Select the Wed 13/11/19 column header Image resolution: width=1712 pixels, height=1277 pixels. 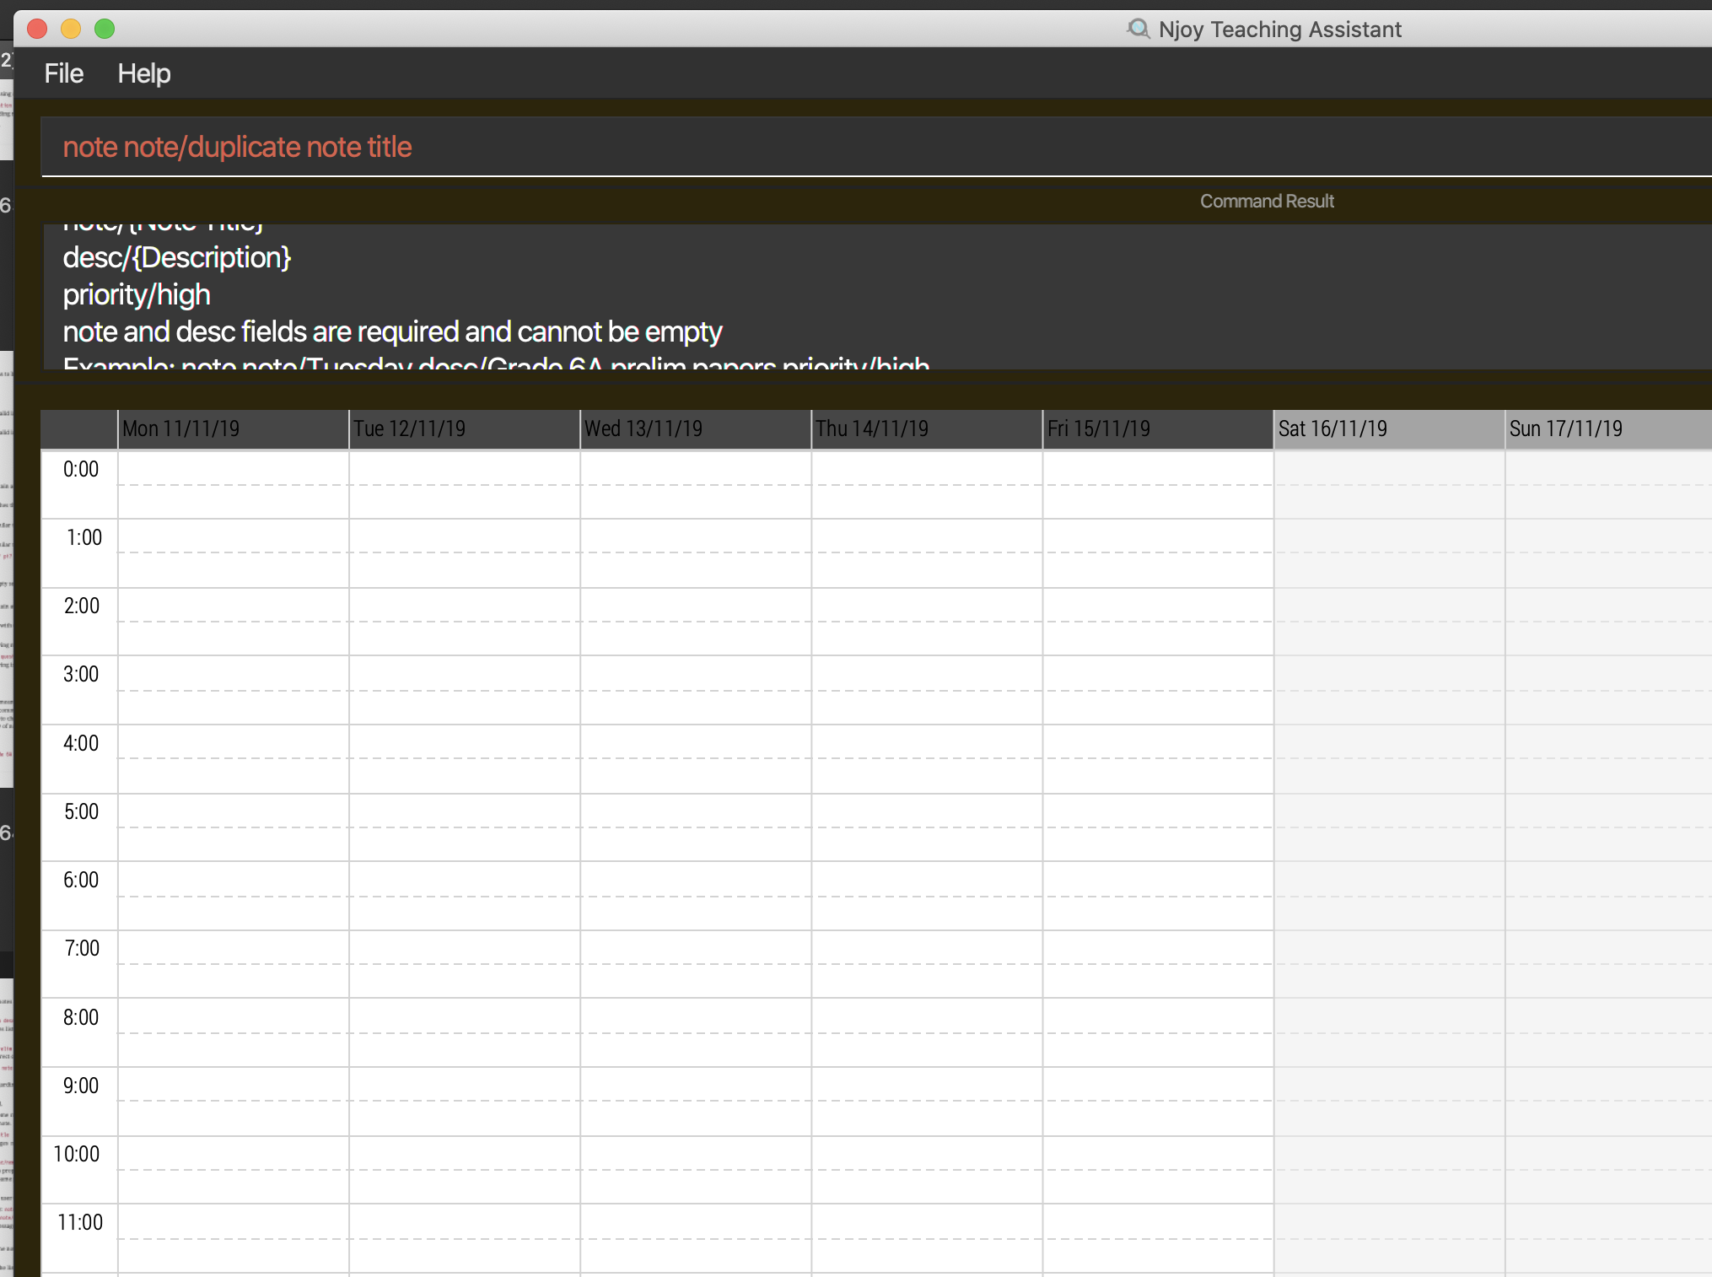pyautogui.click(x=695, y=428)
